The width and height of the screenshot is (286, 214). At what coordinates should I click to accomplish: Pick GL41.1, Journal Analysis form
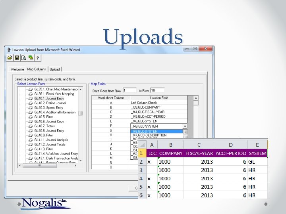pos(51,140)
